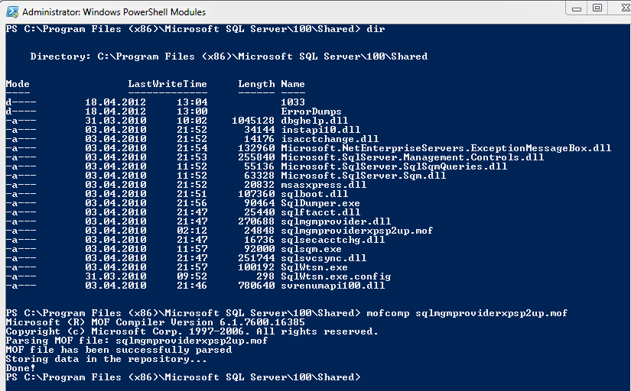Image resolution: width=631 pixels, height=391 pixels.
Task: Click the Microsoft.SqlServer.Sqm.dll file name
Action: (x=363, y=176)
